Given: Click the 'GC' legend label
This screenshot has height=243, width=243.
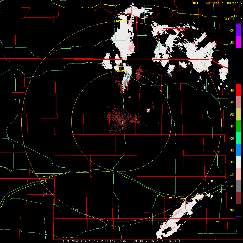Looking at the screenshot, I should coord(232,186).
